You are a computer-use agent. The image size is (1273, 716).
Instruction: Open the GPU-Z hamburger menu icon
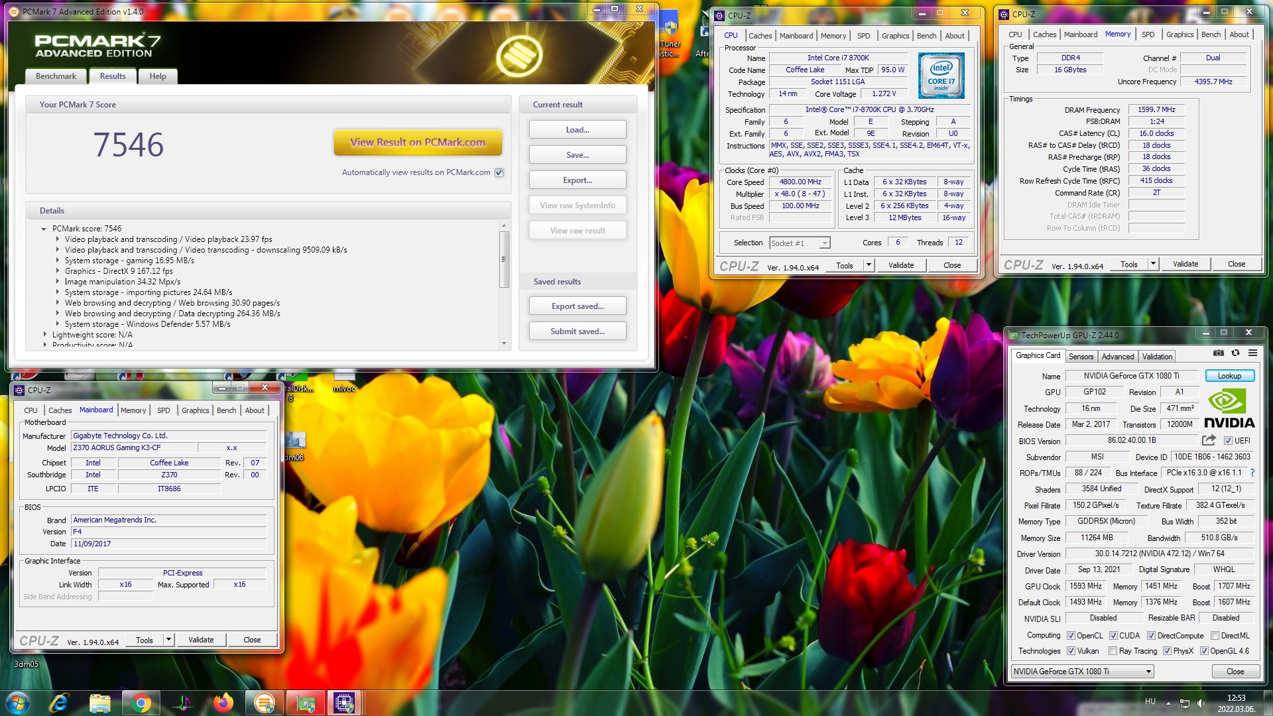click(1252, 353)
